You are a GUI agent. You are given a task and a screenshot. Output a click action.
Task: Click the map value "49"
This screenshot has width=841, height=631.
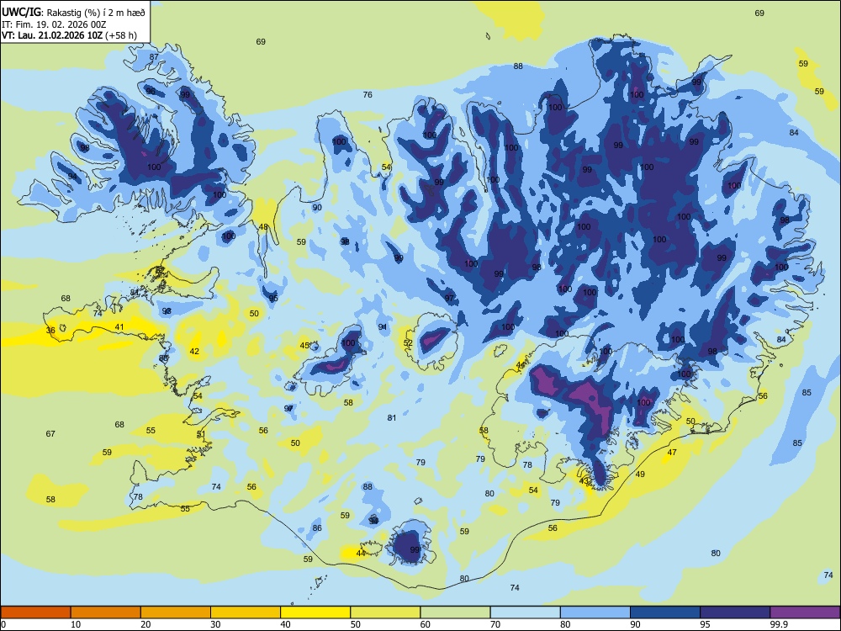tap(640, 475)
